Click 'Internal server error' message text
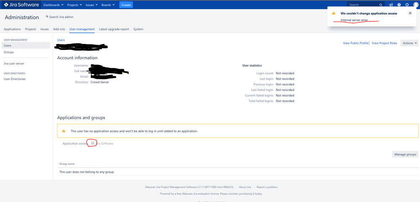Image resolution: width=420 pixels, height=202 pixels. coord(354,20)
